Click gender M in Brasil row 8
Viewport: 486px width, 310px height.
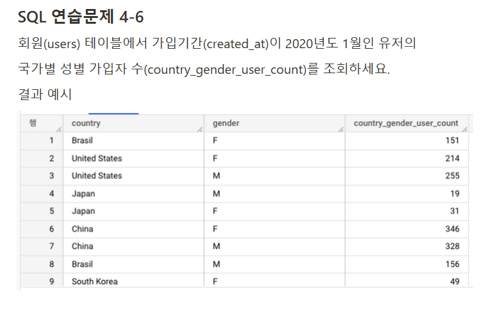point(216,264)
